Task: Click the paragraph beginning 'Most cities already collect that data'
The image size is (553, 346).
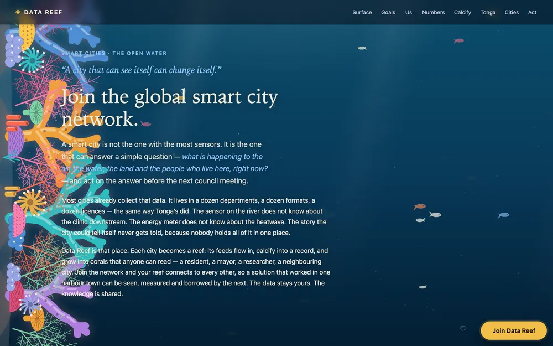Action: pos(194,216)
